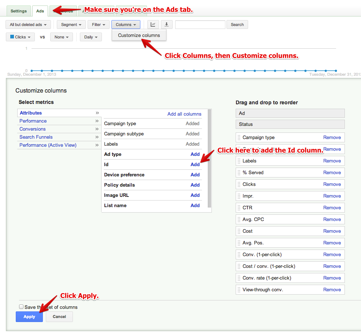Switch to the Settings tab
This screenshot has width=361, height=333.
tap(18, 11)
